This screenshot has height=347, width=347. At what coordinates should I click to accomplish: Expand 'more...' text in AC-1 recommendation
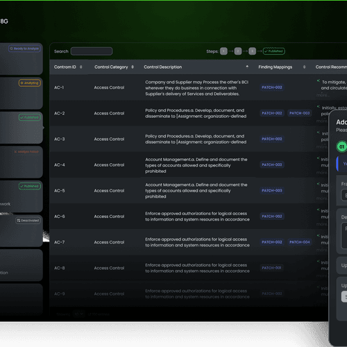click(x=322, y=95)
